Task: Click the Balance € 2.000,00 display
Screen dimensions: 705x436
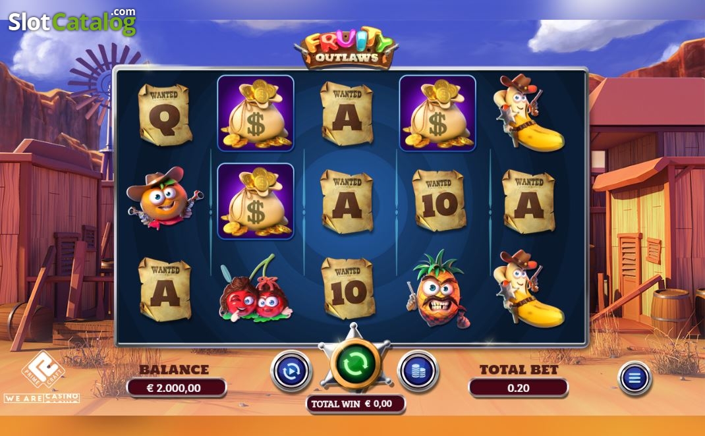Action: pos(177,388)
